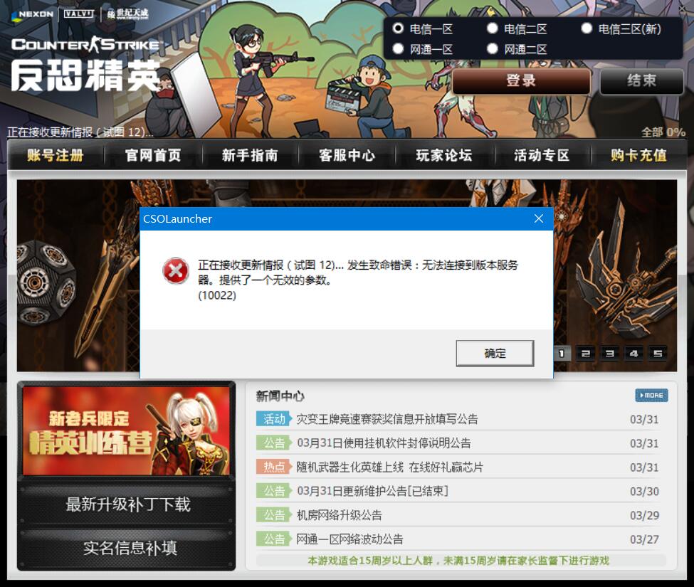Open the 官网首页 navigation tab

[153, 155]
